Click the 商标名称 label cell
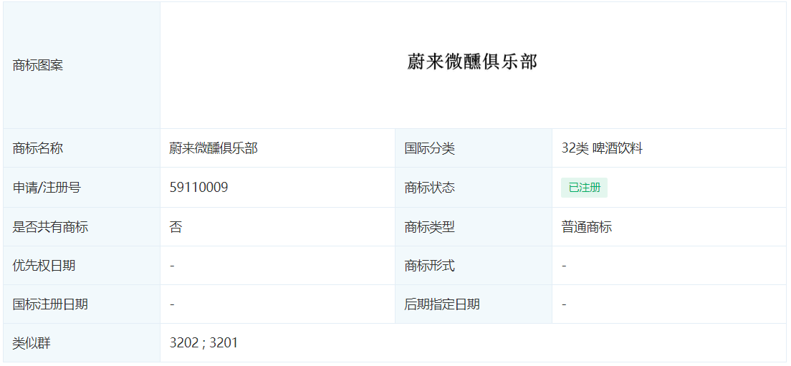Screen dimensions: 791x366 click(82, 148)
